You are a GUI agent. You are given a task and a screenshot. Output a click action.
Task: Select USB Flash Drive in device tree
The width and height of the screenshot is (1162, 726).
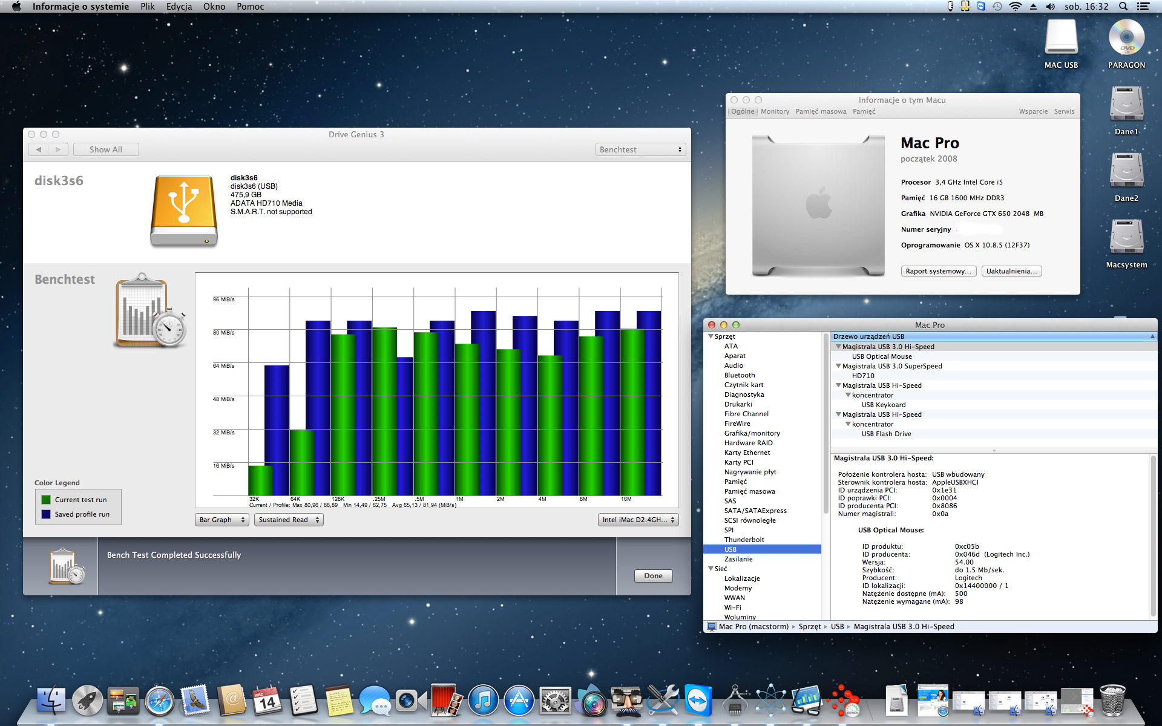point(887,434)
